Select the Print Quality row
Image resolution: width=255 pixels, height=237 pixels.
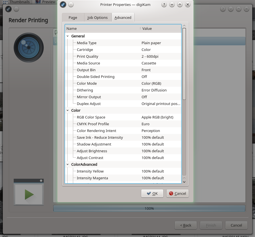click(x=88, y=56)
